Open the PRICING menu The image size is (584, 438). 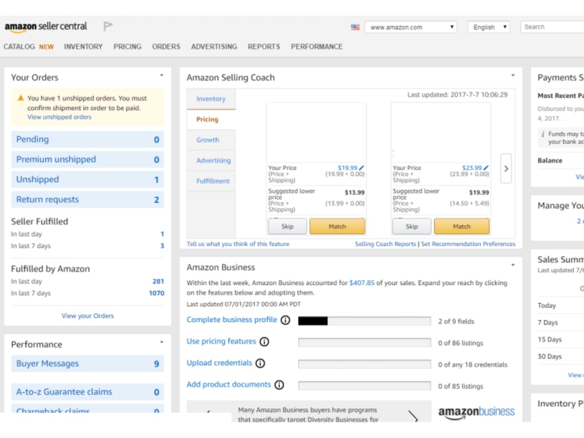pyautogui.click(x=127, y=47)
